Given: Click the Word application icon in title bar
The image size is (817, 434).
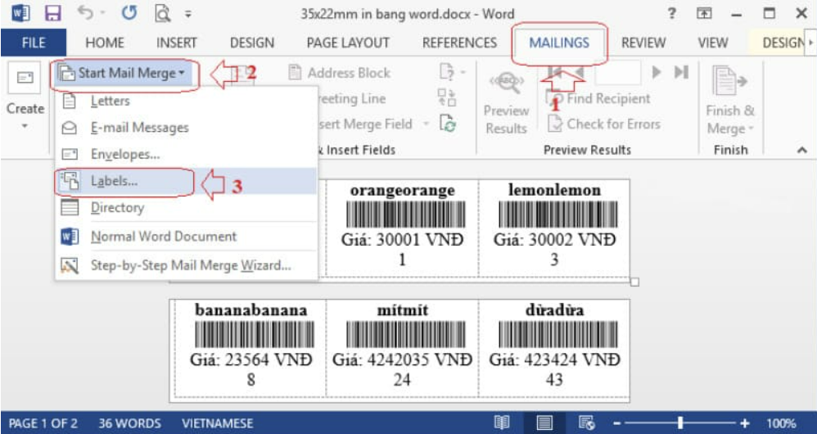Looking at the screenshot, I should (x=20, y=14).
